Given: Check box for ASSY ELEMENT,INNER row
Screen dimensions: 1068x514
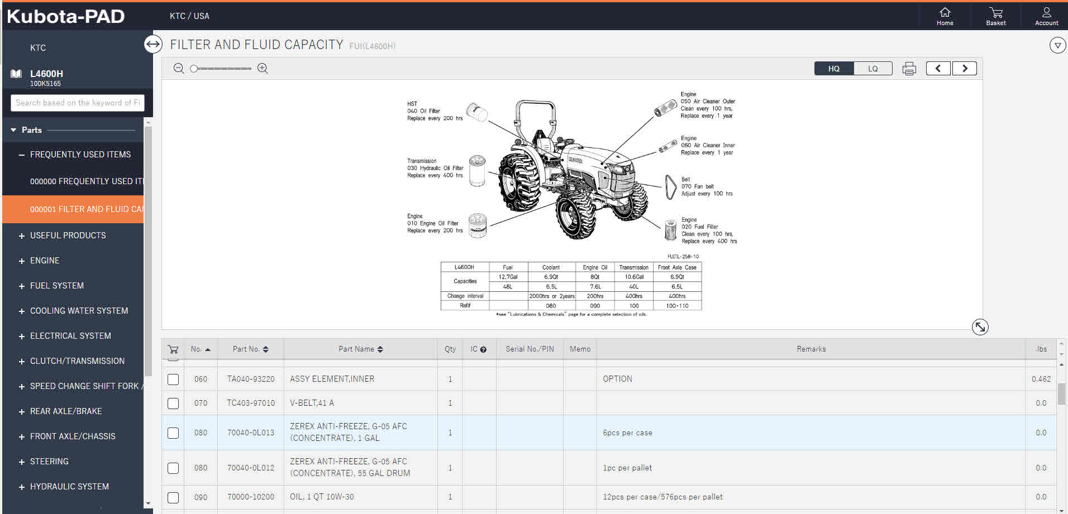Looking at the screenshot, I should click(173, 380).
